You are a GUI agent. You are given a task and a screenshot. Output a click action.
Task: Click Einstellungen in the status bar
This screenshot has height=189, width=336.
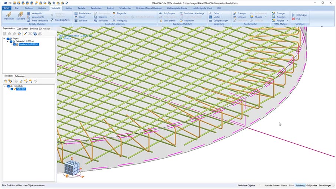coord(325,185)
